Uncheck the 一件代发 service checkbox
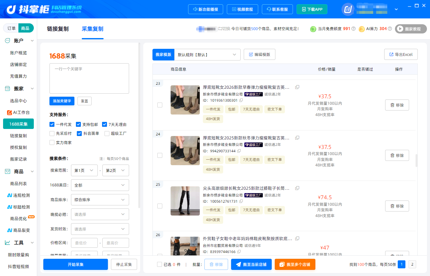This screenshot has width=430, height=276. click(52, 124)
